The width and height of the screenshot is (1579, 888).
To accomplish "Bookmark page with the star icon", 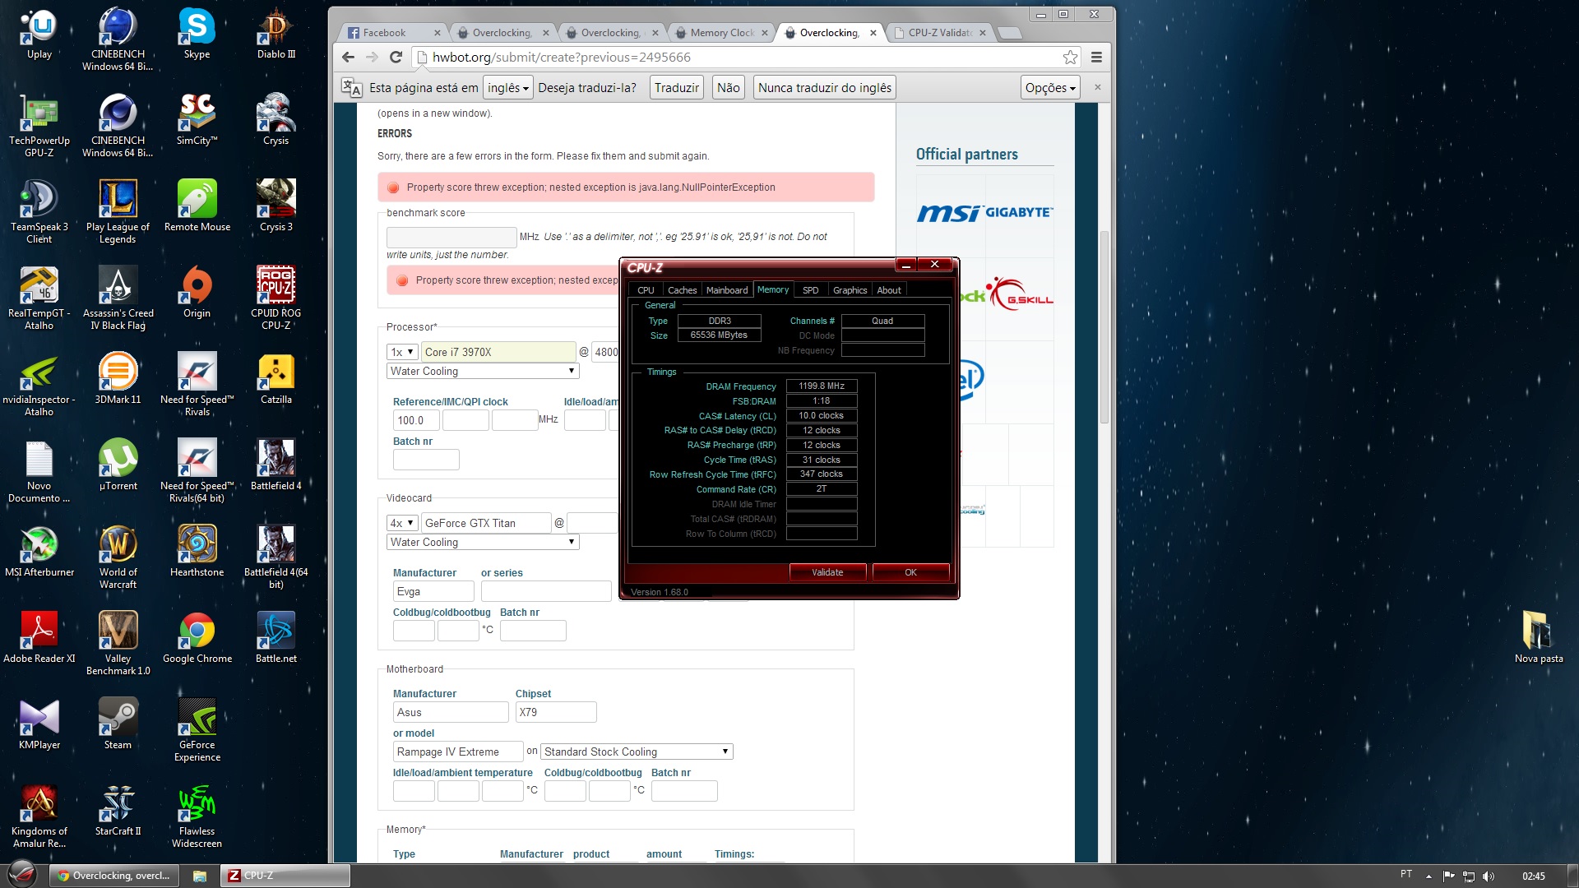I will point(1070,58).
